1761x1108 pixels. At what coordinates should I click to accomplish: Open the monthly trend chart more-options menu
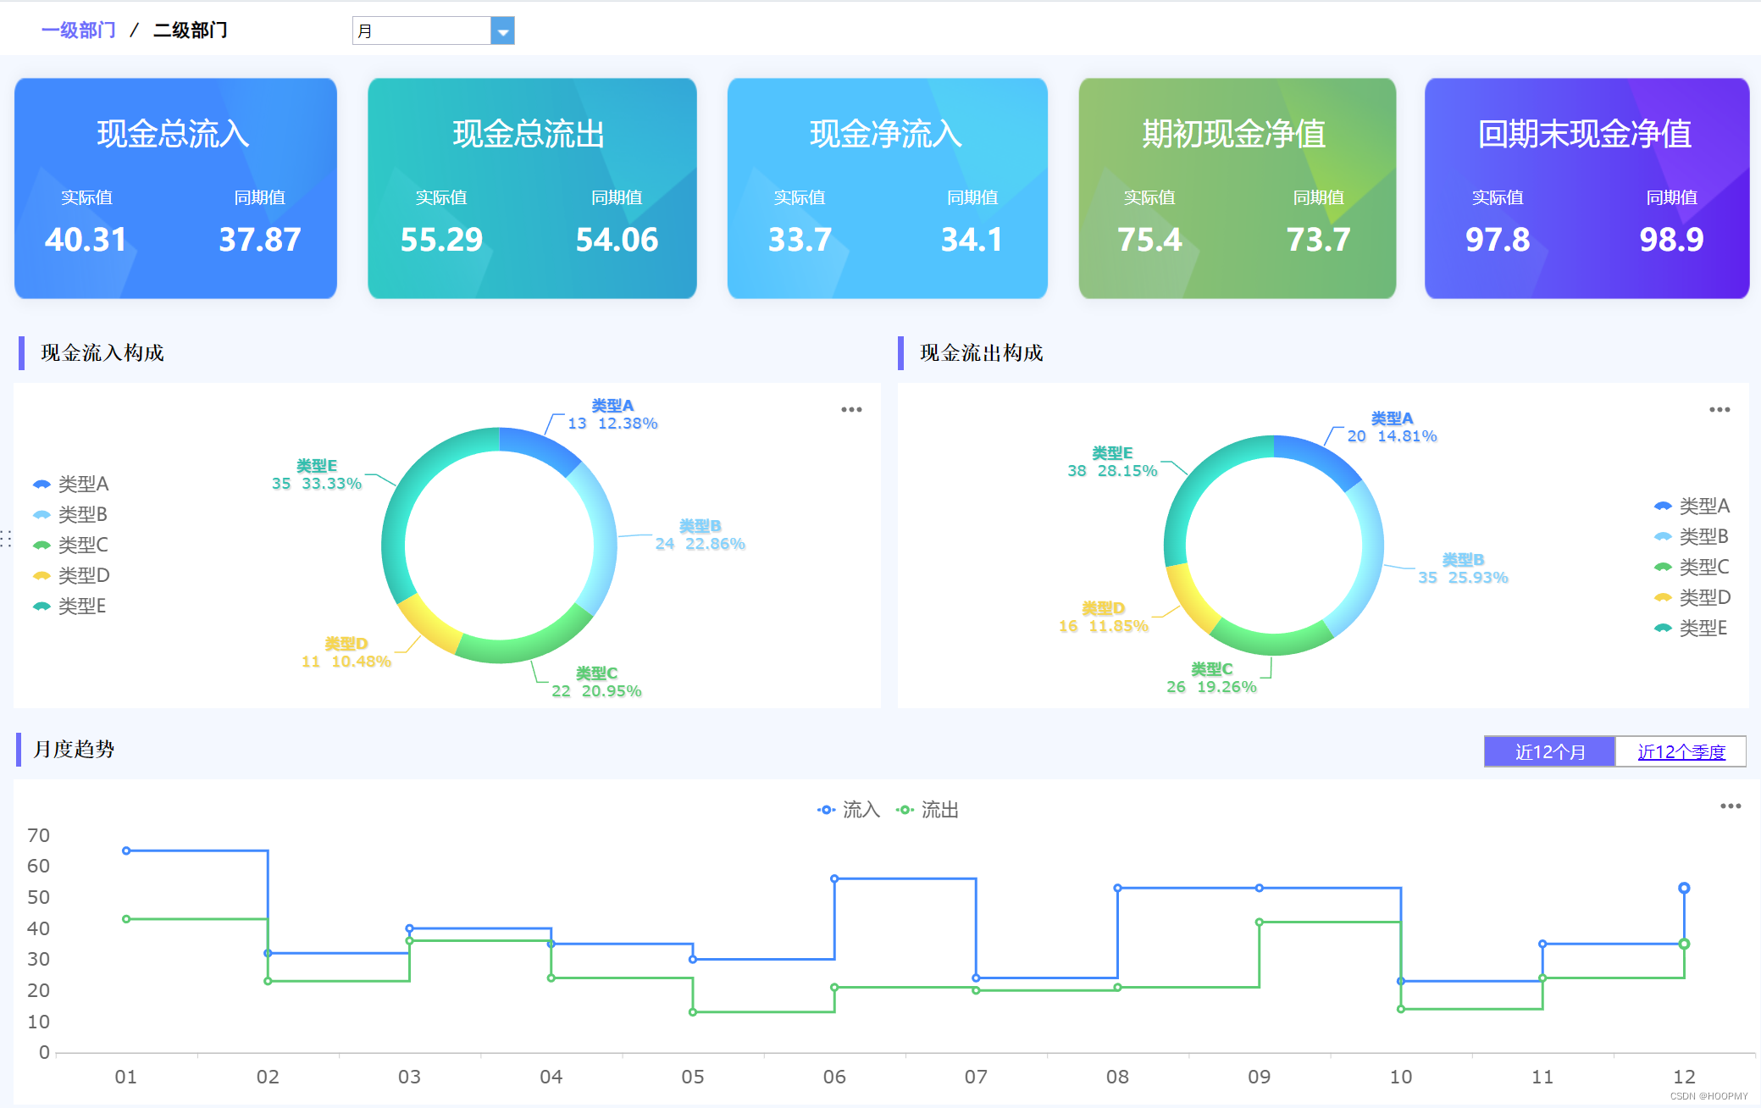(x=1730, y=806)
